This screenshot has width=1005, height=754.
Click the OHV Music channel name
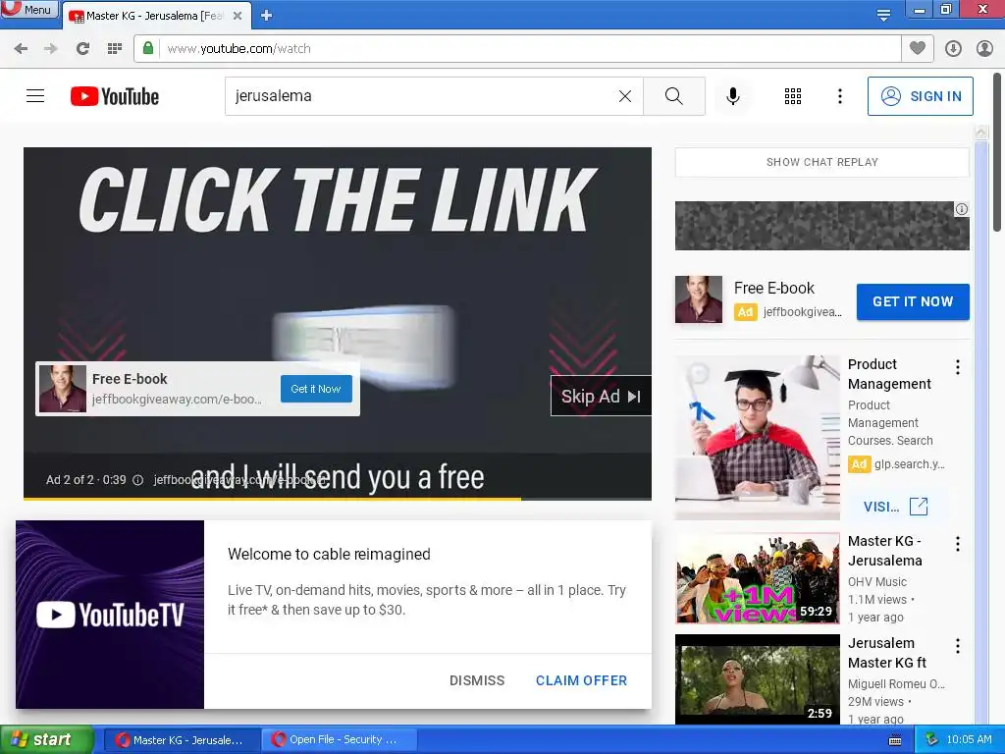(876, 582)
